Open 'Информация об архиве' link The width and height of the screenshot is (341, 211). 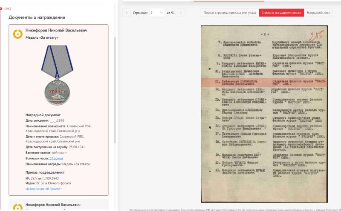[43, 189]
